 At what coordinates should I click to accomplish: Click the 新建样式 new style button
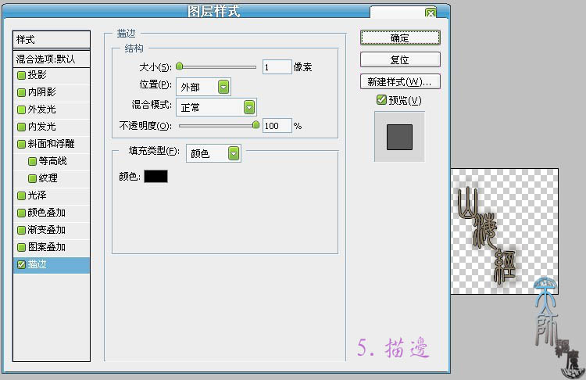coord(400,81)
